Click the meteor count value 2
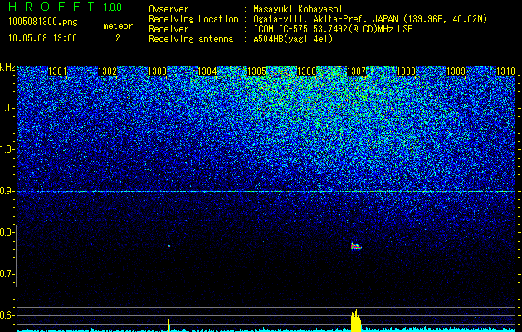Image resolution: width=522 pixels, height=332 pixels. (118, 38)
